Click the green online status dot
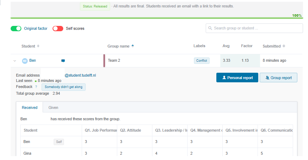The width and height of the screenshot is (308, 160). [36, 81]
